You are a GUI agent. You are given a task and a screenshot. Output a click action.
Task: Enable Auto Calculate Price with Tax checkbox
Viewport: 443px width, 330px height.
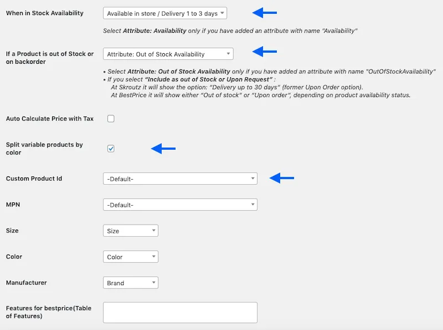click(111, 119)
